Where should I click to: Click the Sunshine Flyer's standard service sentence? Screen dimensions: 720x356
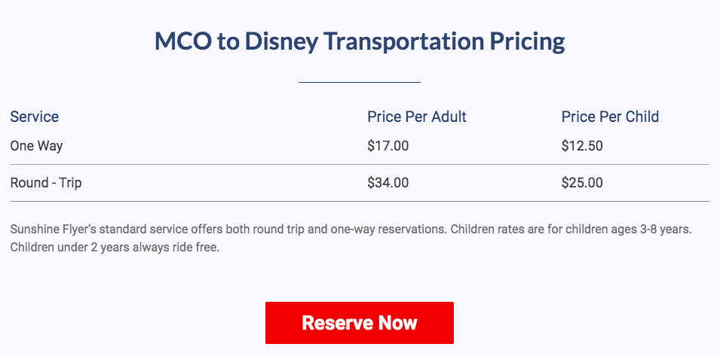226,229
